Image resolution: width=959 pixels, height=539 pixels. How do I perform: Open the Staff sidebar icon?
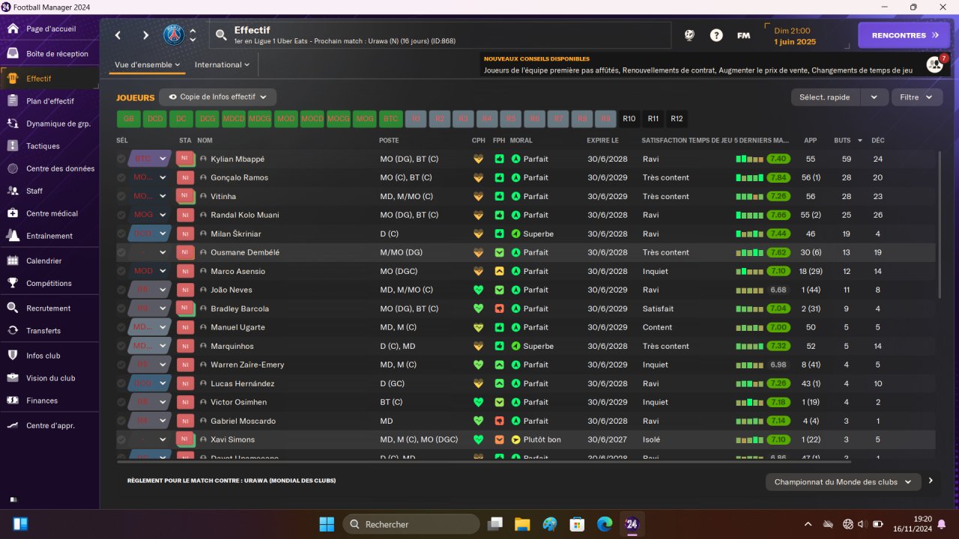click(13, 191)
